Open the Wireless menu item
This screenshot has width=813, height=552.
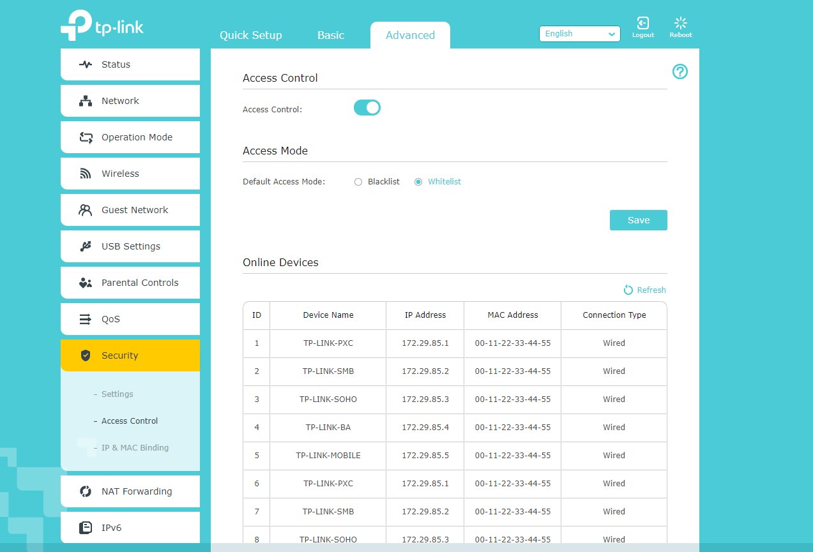[x=130, y=174]
